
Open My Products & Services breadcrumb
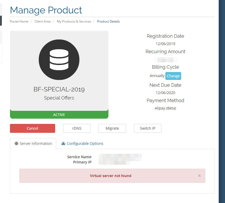click(x=74, y=21)
